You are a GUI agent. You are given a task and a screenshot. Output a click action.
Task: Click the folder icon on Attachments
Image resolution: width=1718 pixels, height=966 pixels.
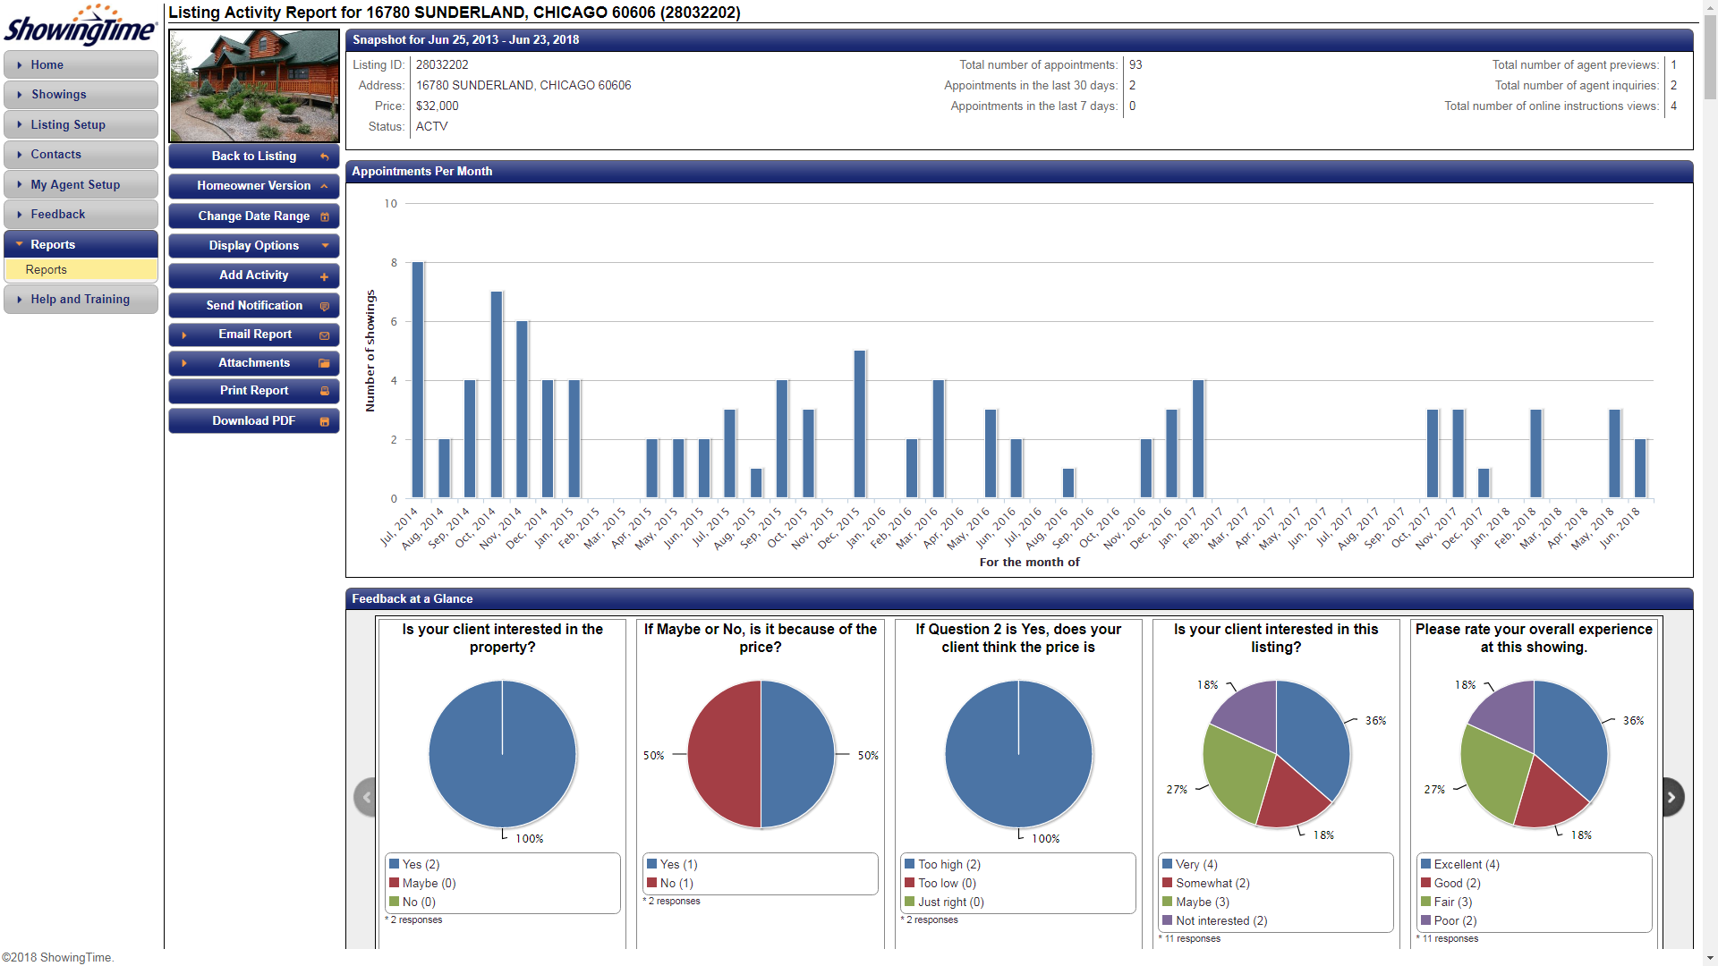(325, 363)
